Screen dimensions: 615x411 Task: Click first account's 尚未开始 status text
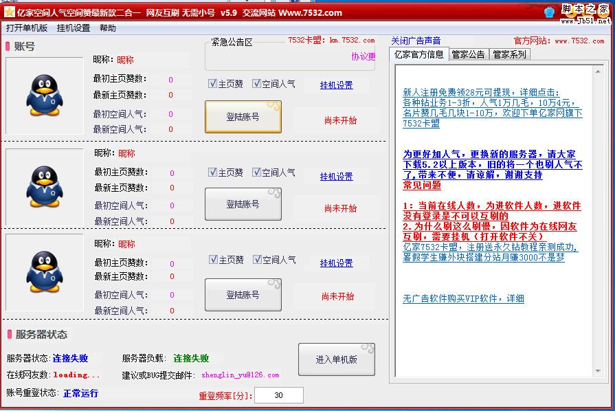coord(340,120)
